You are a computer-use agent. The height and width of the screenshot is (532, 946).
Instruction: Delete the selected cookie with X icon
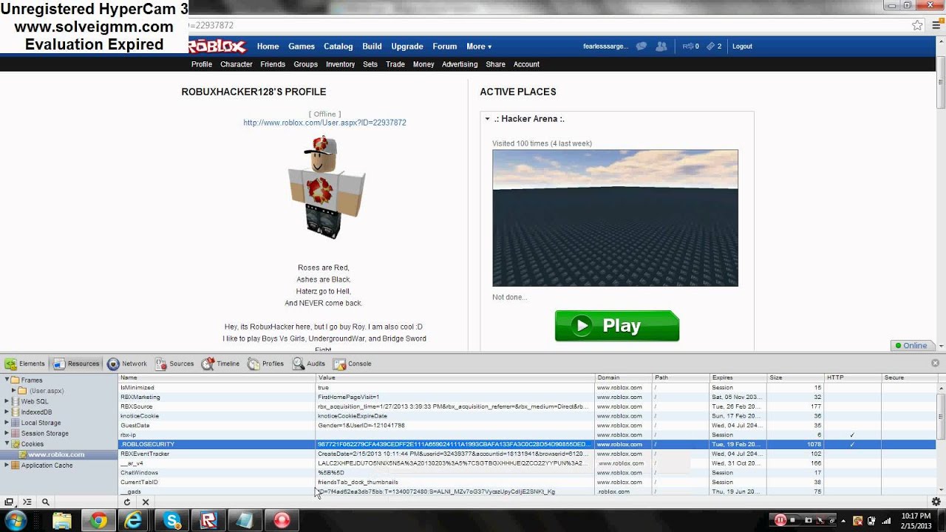(x=146, y=502)
